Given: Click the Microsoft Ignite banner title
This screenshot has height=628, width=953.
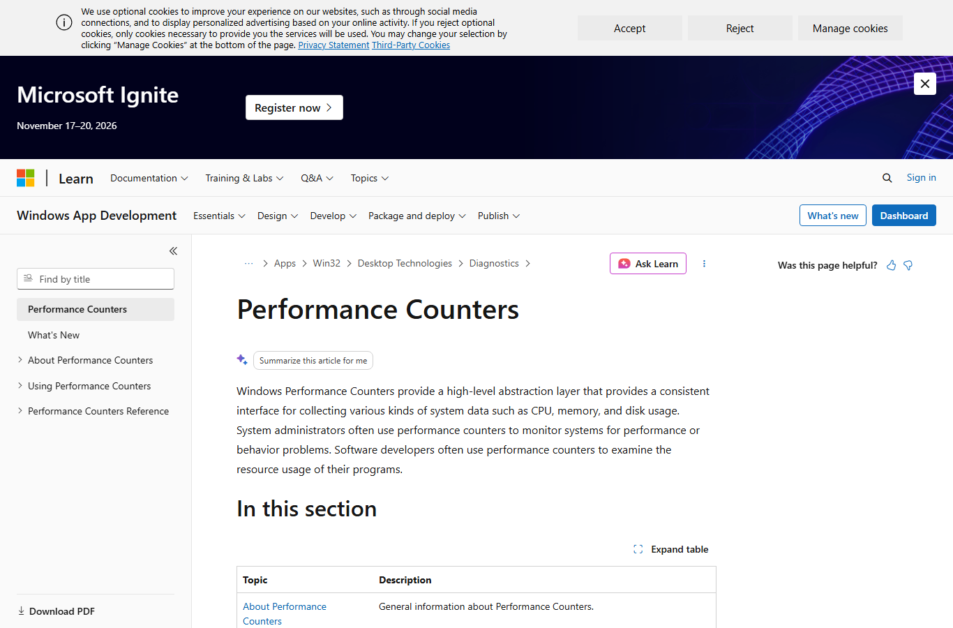Looking at the screenshot, I should tap(98, 95).
